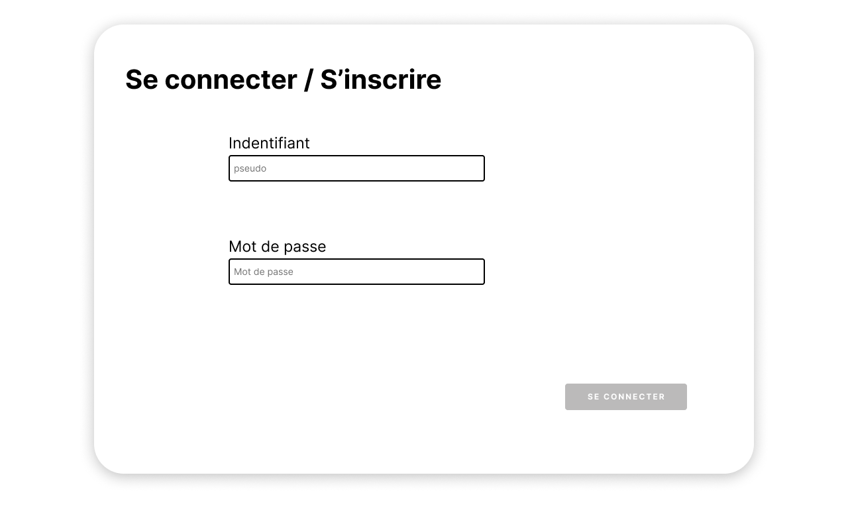The image size is (848, 532).
Task: Click 'Se connecter' in the page title
Action: tap(211, 80)
